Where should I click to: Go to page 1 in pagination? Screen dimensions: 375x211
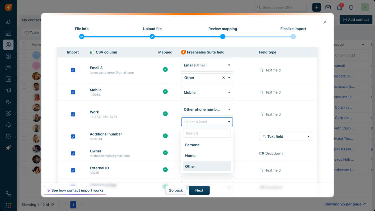point(73,204)
